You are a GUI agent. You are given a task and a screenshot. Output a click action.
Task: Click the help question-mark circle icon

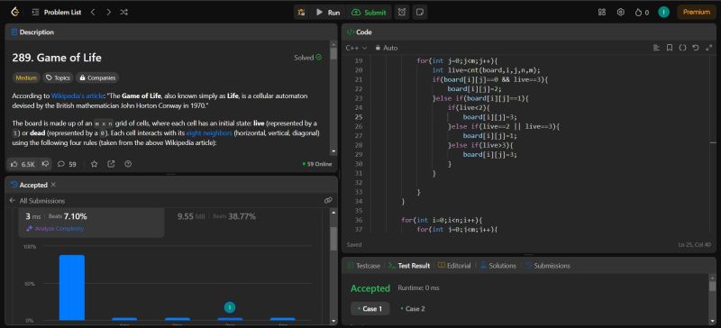click(128, 164)
